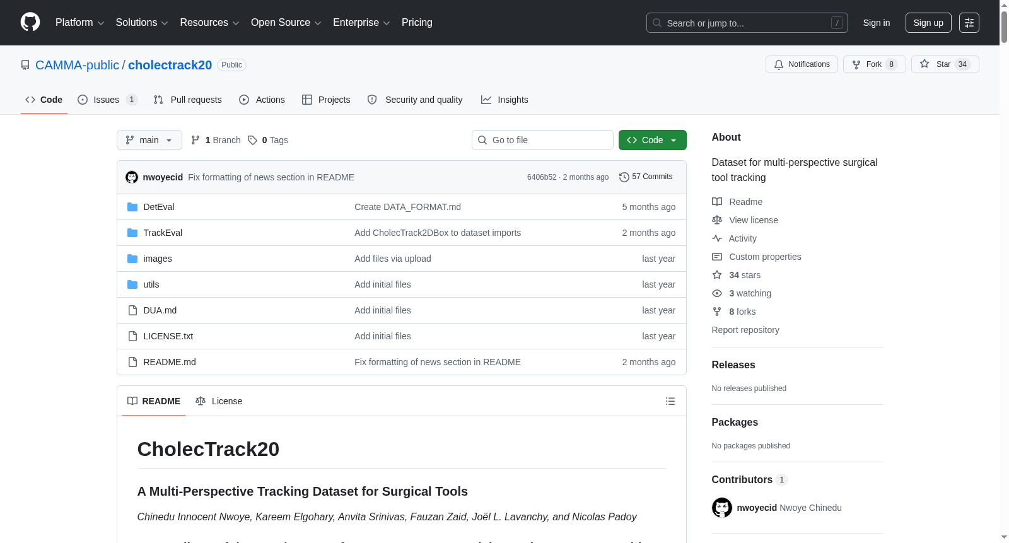Click the folder icon for images
This screenshot has width=1009, height=543.
(132, 259)
